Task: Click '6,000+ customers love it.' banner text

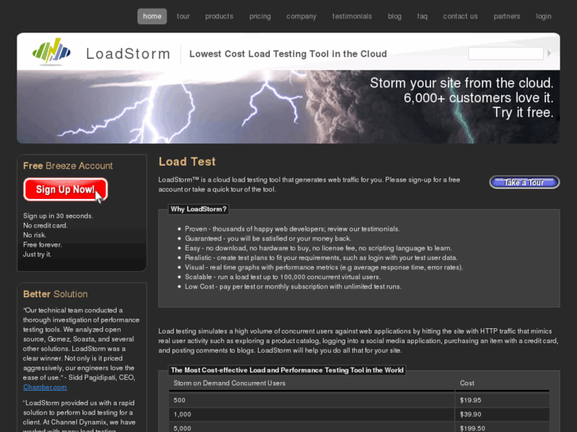Action: tap(479, 97)
